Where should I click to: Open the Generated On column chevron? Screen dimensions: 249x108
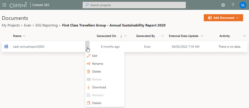(125, 36)
